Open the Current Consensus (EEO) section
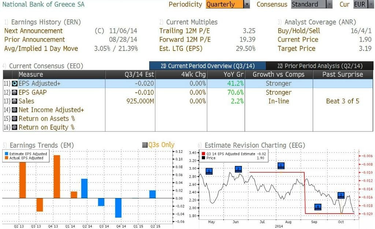375x229 pixels. [46, 66]
